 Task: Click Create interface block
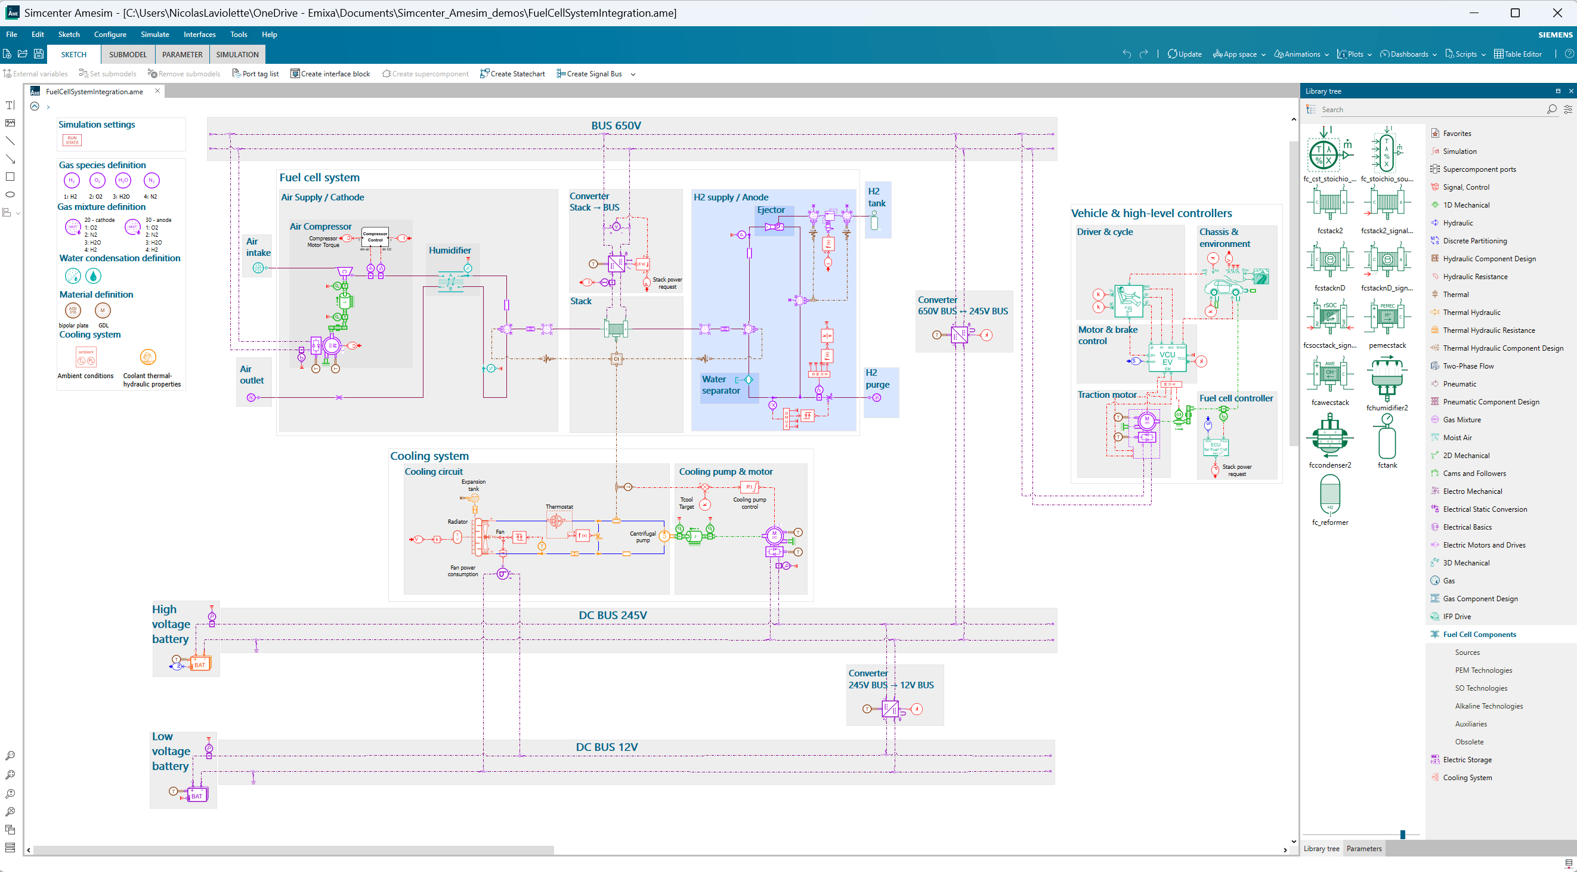coord(330,74)
